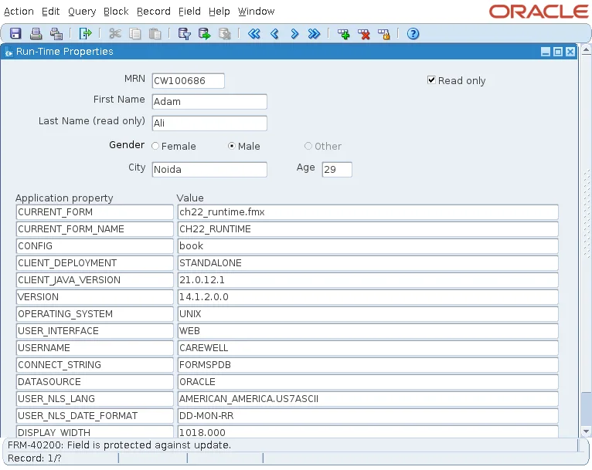Open the Help menu
This screenshot has height=470, width=592.
click(x=219, y=12)
